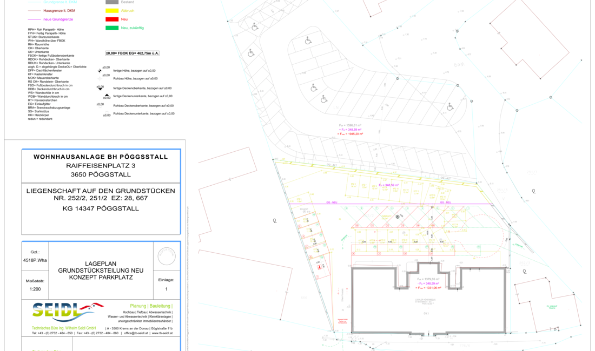Screen dimensions: 595x351
Task: Click 'Rohbau Höhe, bezogen auf ±0,00' legend text
Action: click(x=135, y=79)
